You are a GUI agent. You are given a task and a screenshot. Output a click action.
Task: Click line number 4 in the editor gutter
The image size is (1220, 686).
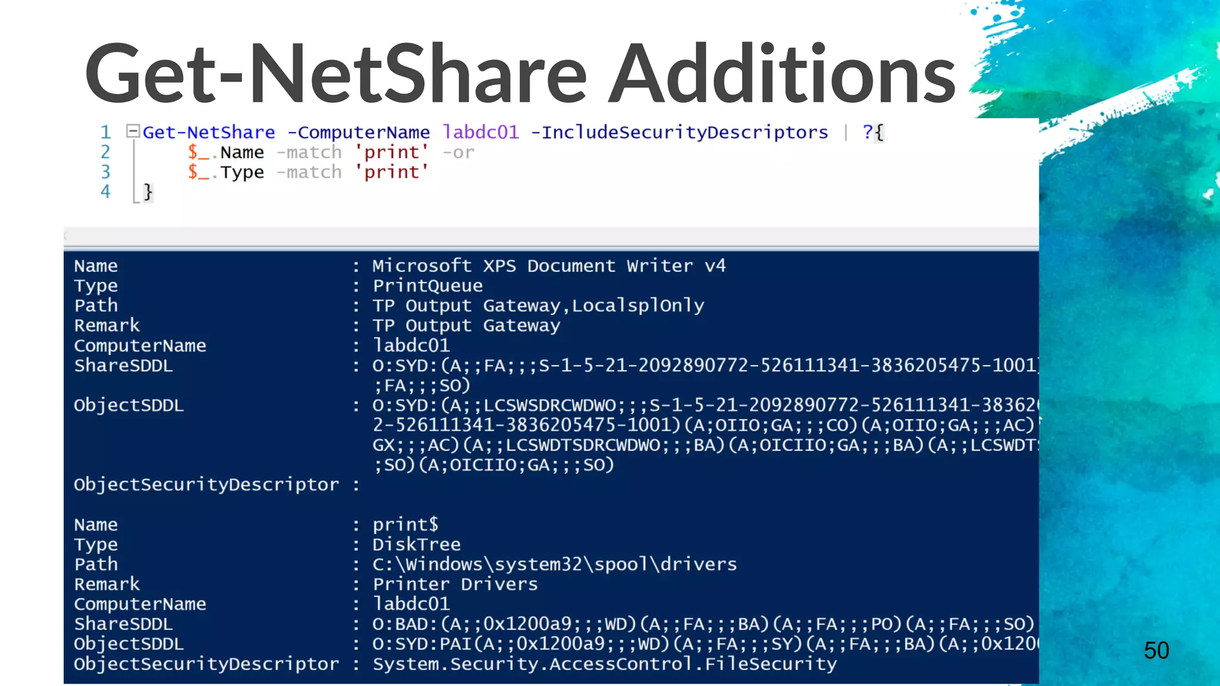coord(105,191)
